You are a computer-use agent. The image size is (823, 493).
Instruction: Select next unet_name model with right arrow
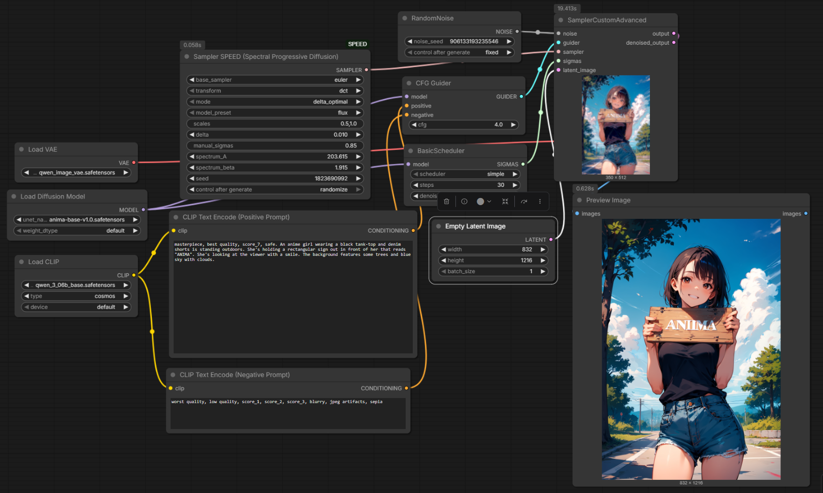click(135, 219)
